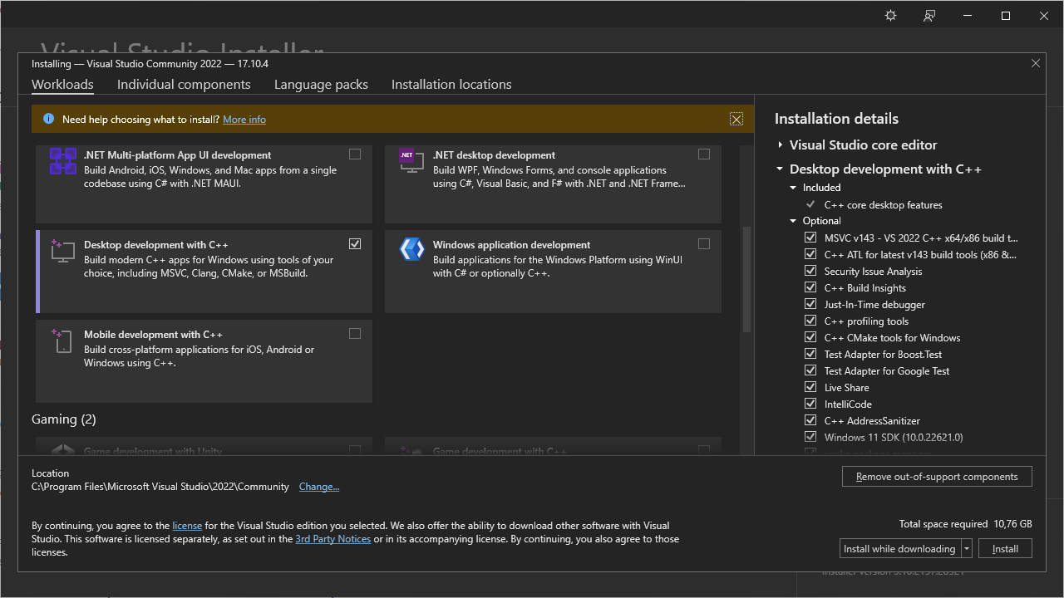
Task: Collapse the Optional section
Action: pyautogui.click(x=794, y=221)
